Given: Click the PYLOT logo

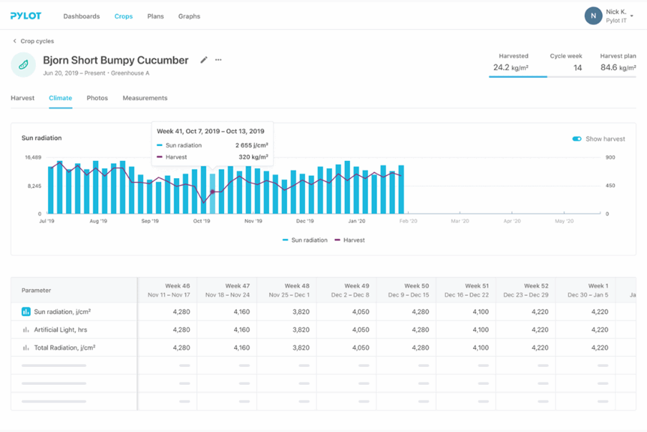Looking at the screenshot, I should point(26,16).
